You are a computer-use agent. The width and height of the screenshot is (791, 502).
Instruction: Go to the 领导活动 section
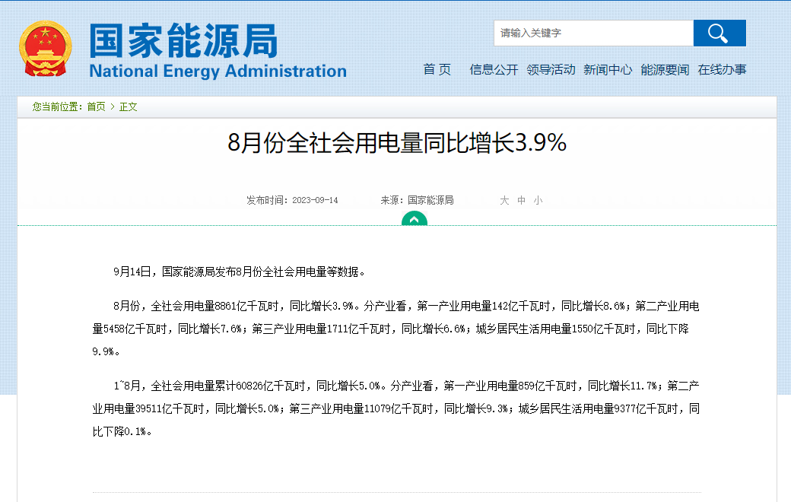click(551, 69)
